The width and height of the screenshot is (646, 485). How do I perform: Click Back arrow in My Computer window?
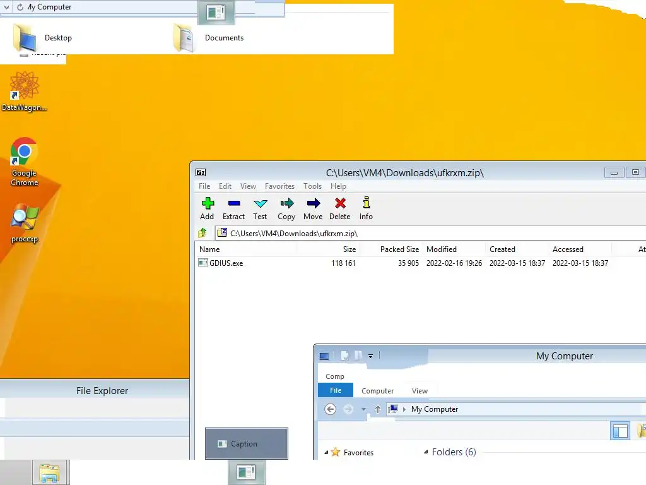pos(330,409)
